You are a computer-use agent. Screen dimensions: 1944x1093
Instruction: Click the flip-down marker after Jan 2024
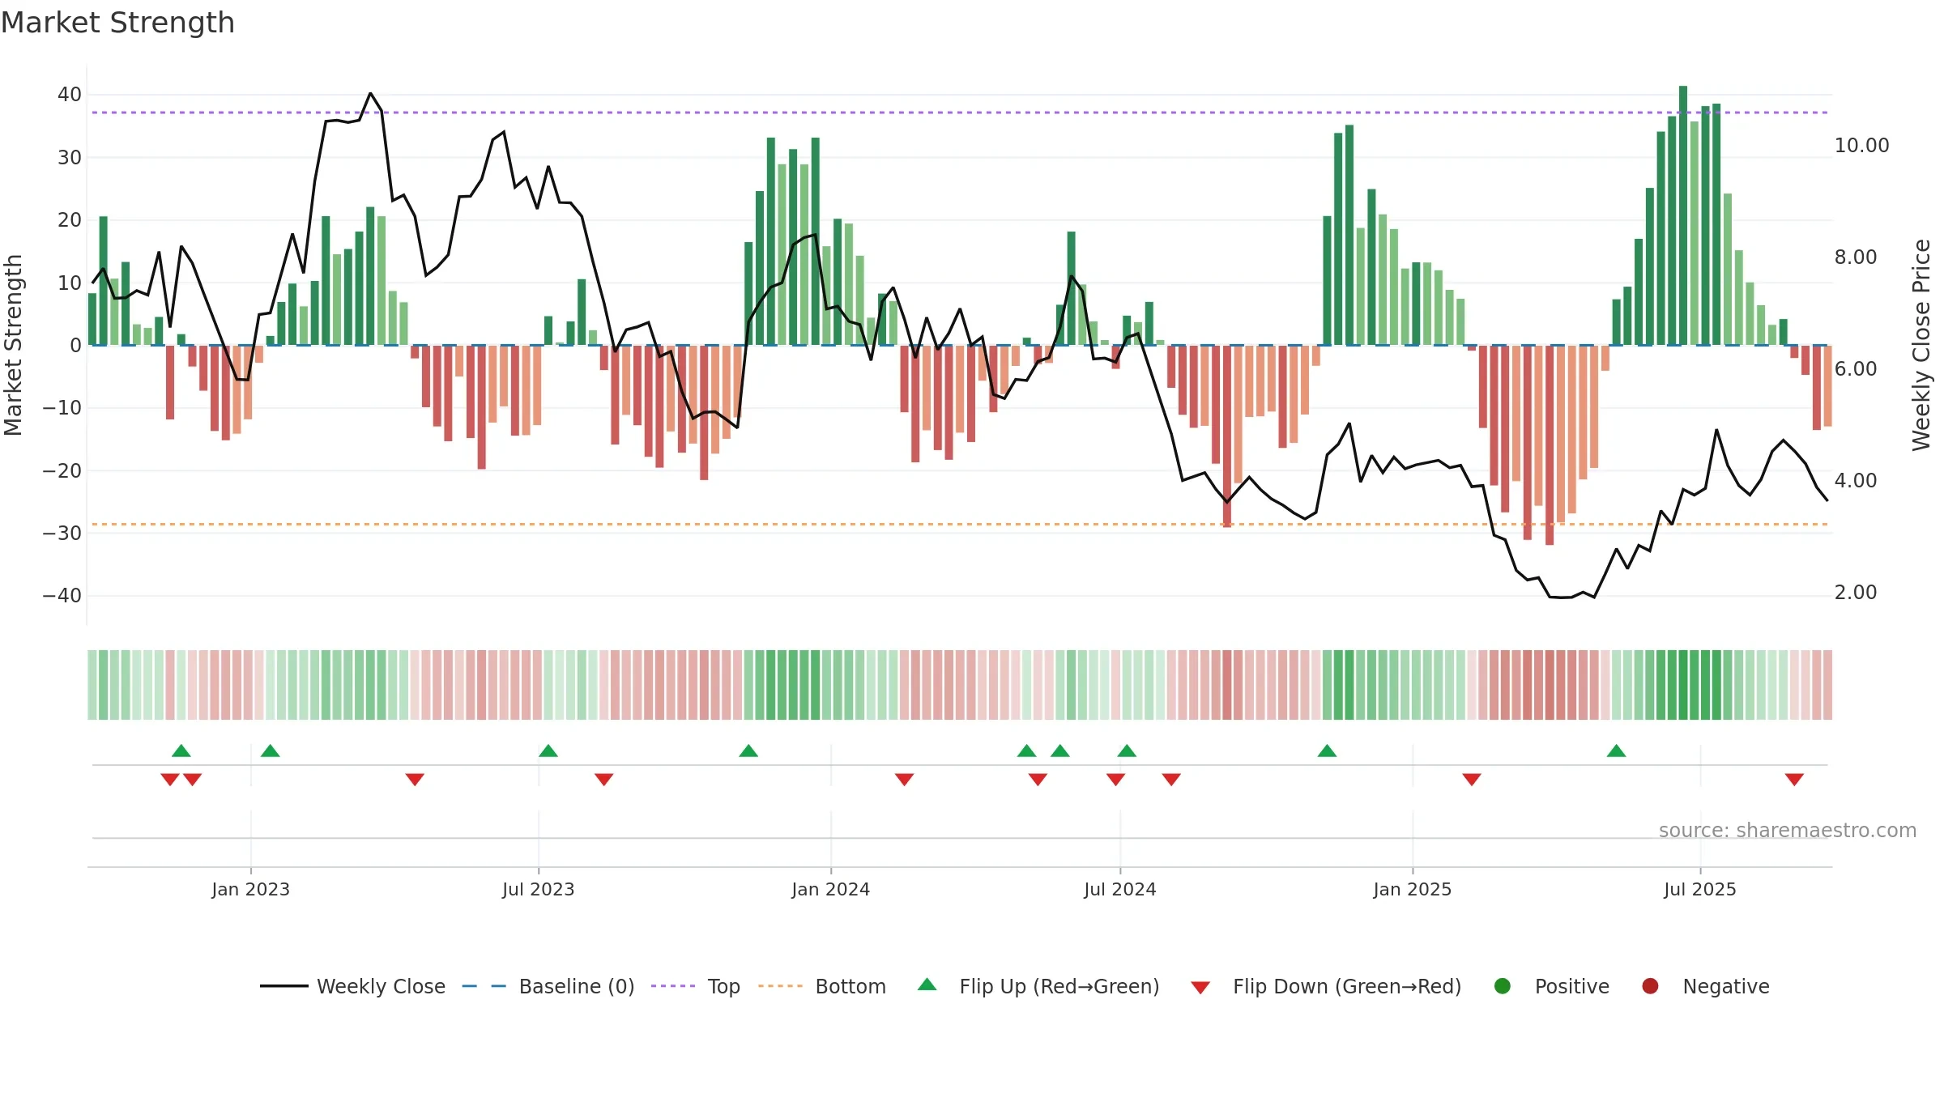point(905,780)
